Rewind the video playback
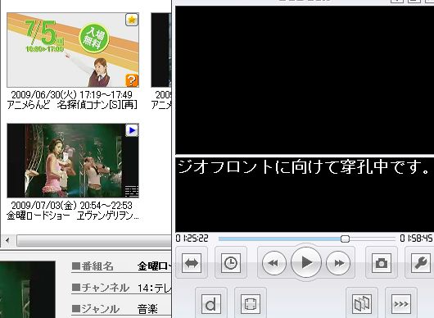This screenshot has width=434, height=318. point(274,263)
